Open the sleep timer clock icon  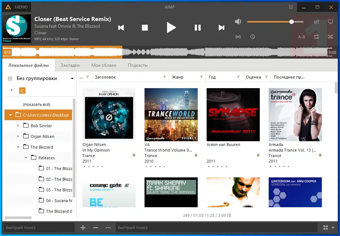(253, 37)
